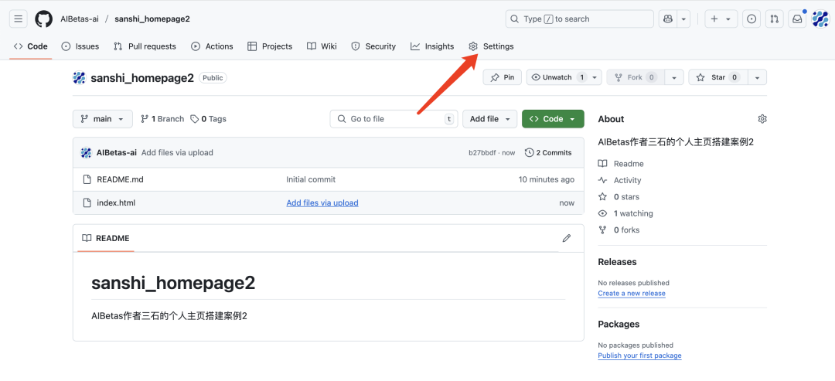Open commit hash b27bbdf
Image resolution: width=835 pixels, height=381 pixels.
coord(482,153)
